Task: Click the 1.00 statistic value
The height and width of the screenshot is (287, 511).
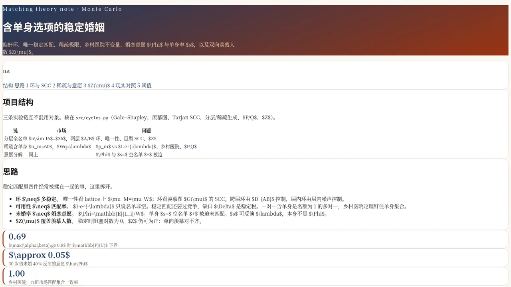Action: [17, 273]
